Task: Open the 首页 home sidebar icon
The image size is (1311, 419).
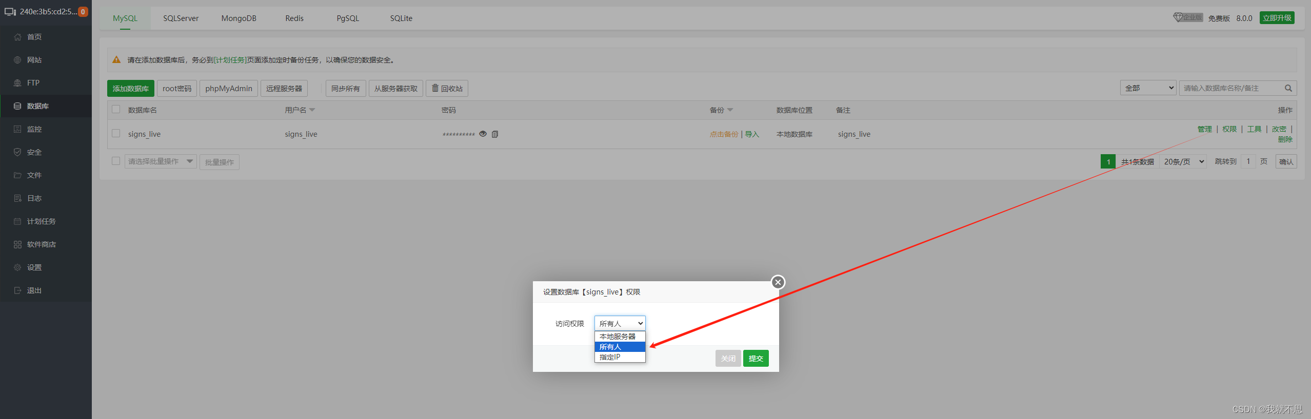Action: point(17,37)
